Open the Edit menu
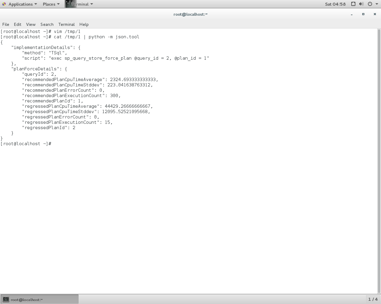This screenshot has width=381, height=304. tap(18, 24)
